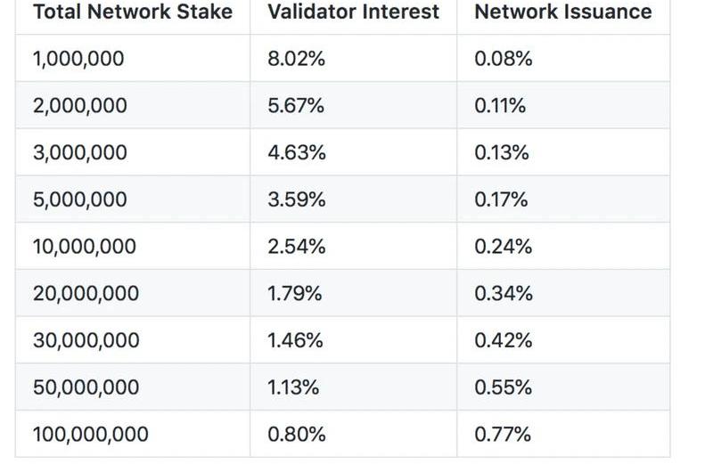Click the 0.08% network issuance cell
This screenshot has width=713, height=464.
tap(503, 59)
